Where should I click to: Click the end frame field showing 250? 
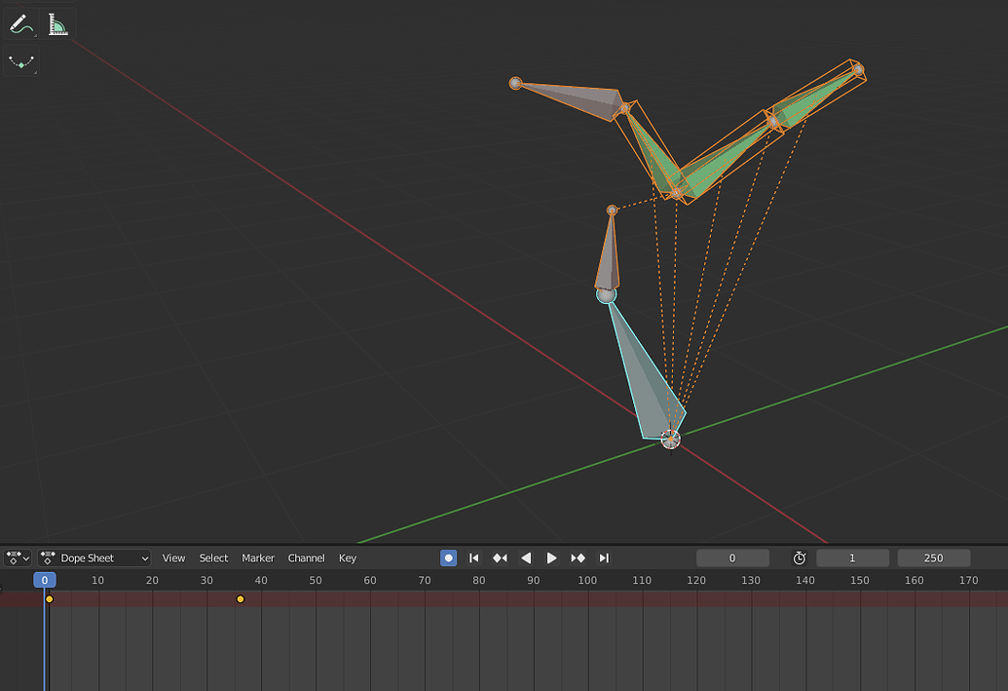tap(934, 557)
